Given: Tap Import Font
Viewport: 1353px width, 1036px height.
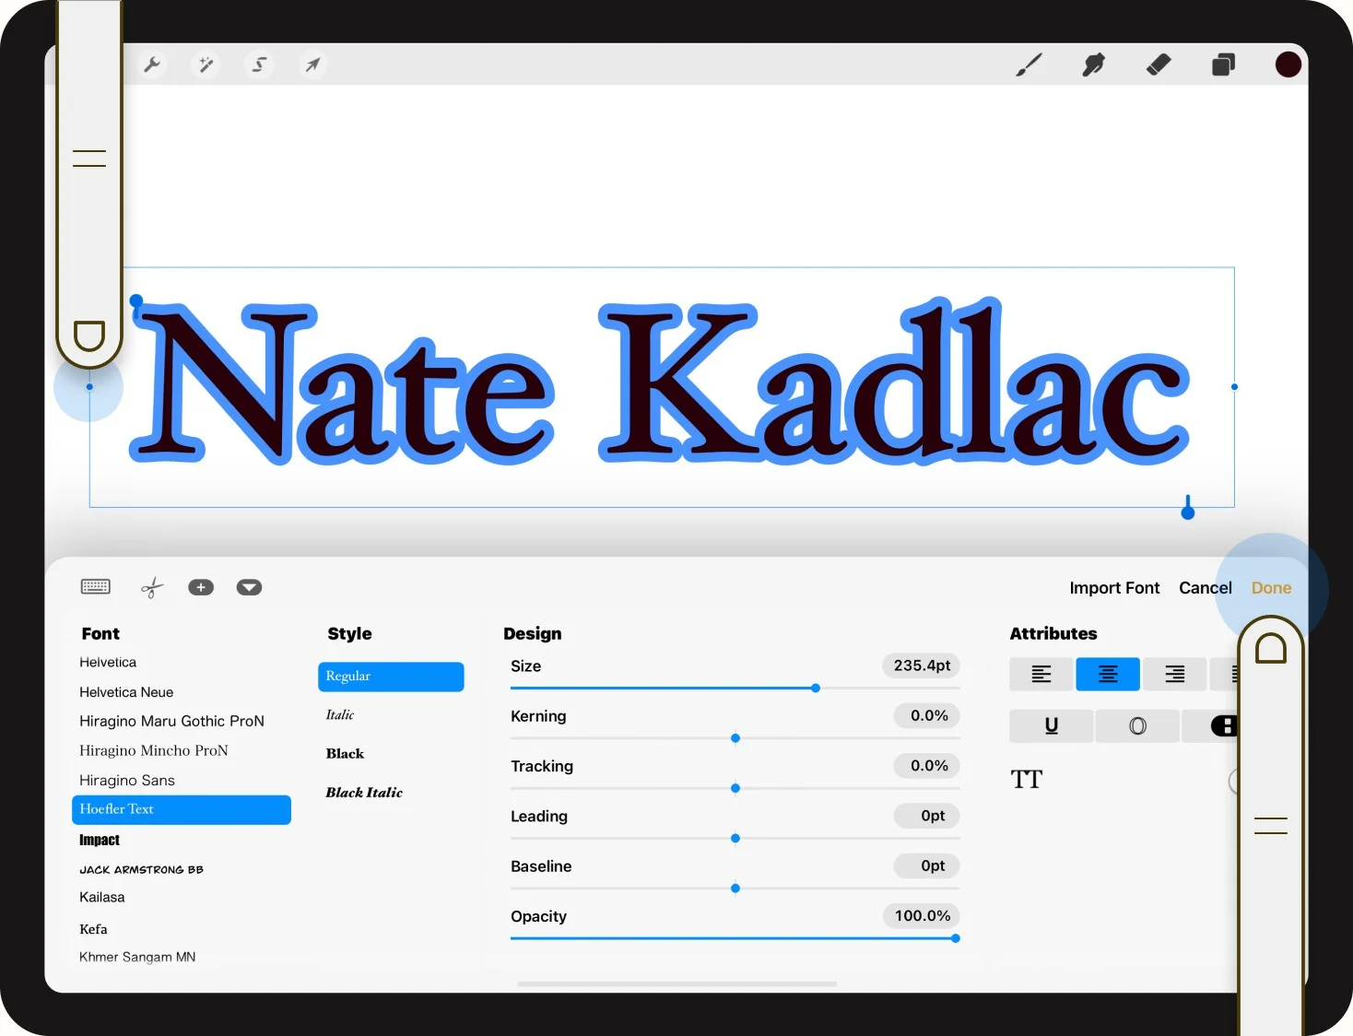Looking at the screenshot, I should (1113, 587).
